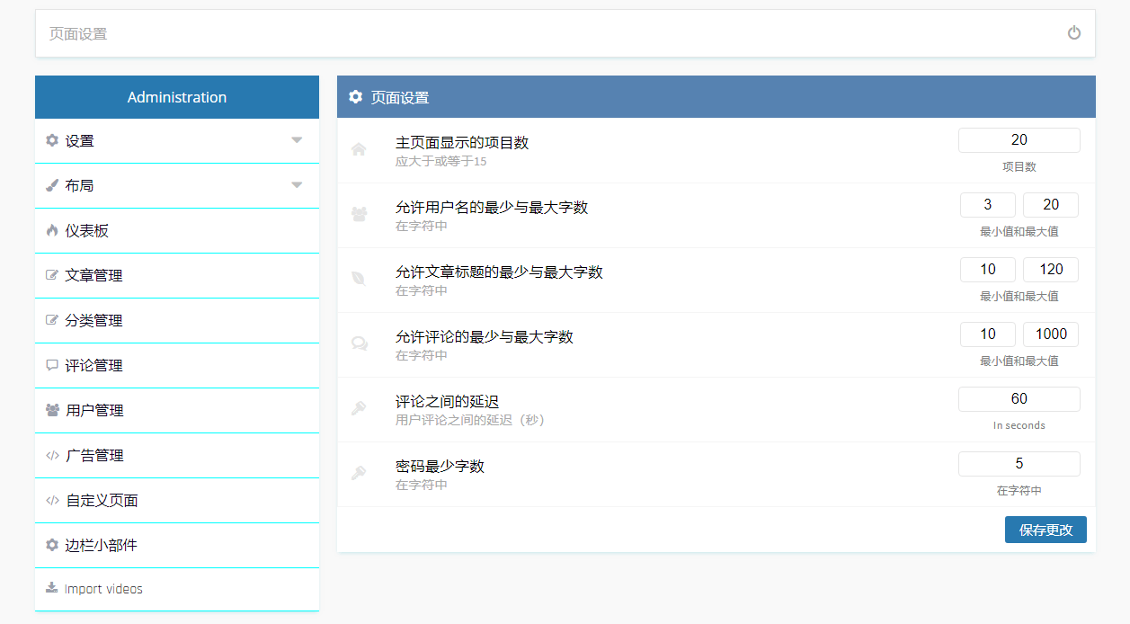Open 文章管理 in the sidebar
1130x624 pixels.
pyautogui.click(x=177, y=276)
